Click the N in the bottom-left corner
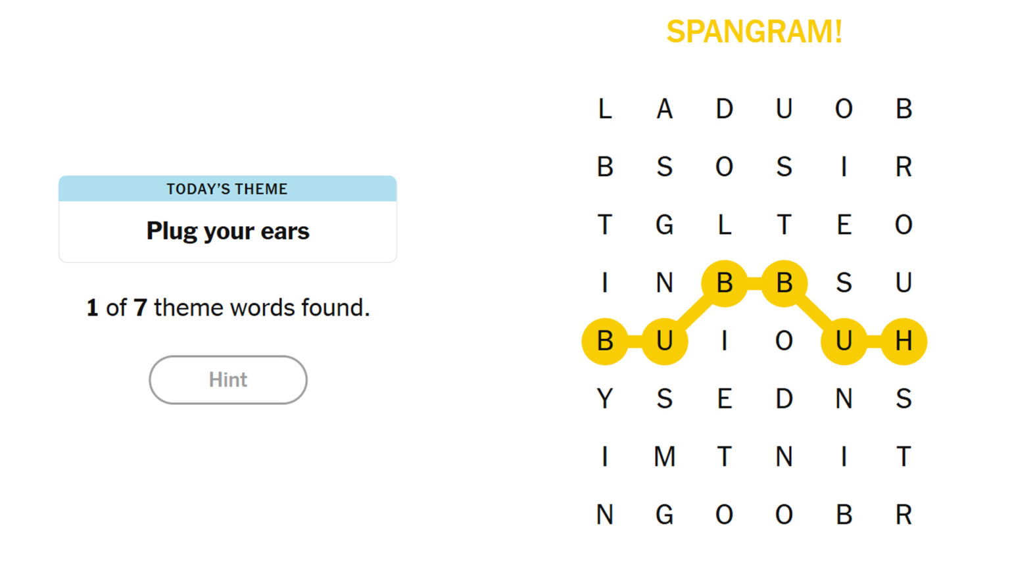This screenshot has width=1010, height=568. coord(605,515)
